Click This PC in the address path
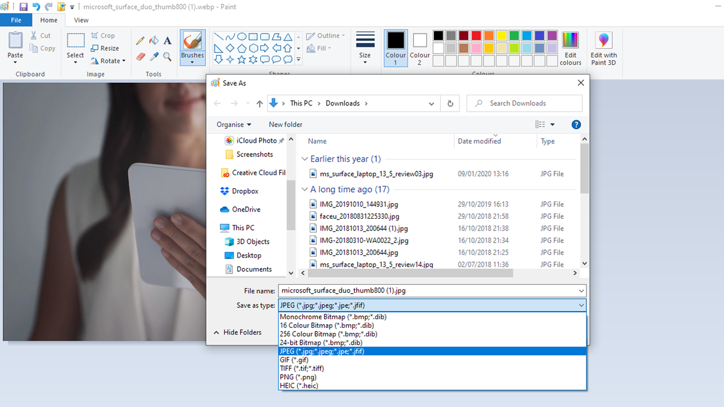The image size is (724, 407). tap(301, 104)
